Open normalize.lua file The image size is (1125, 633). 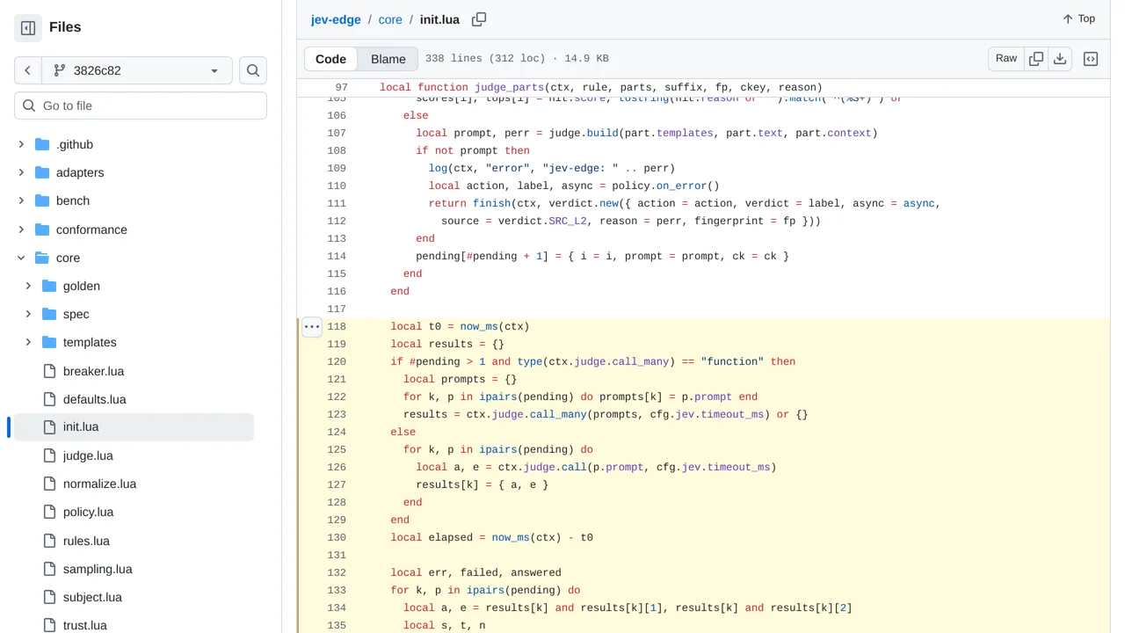click(99, 484)
